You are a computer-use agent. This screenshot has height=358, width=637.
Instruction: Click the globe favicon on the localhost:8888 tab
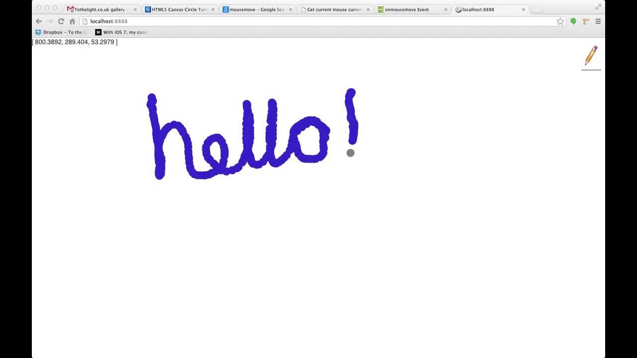(458, 9)
